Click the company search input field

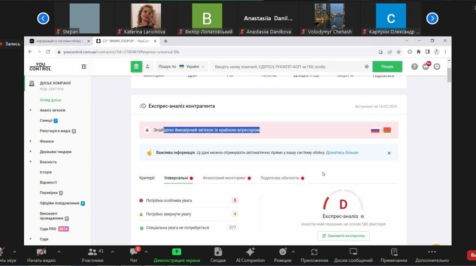(288, 67)
